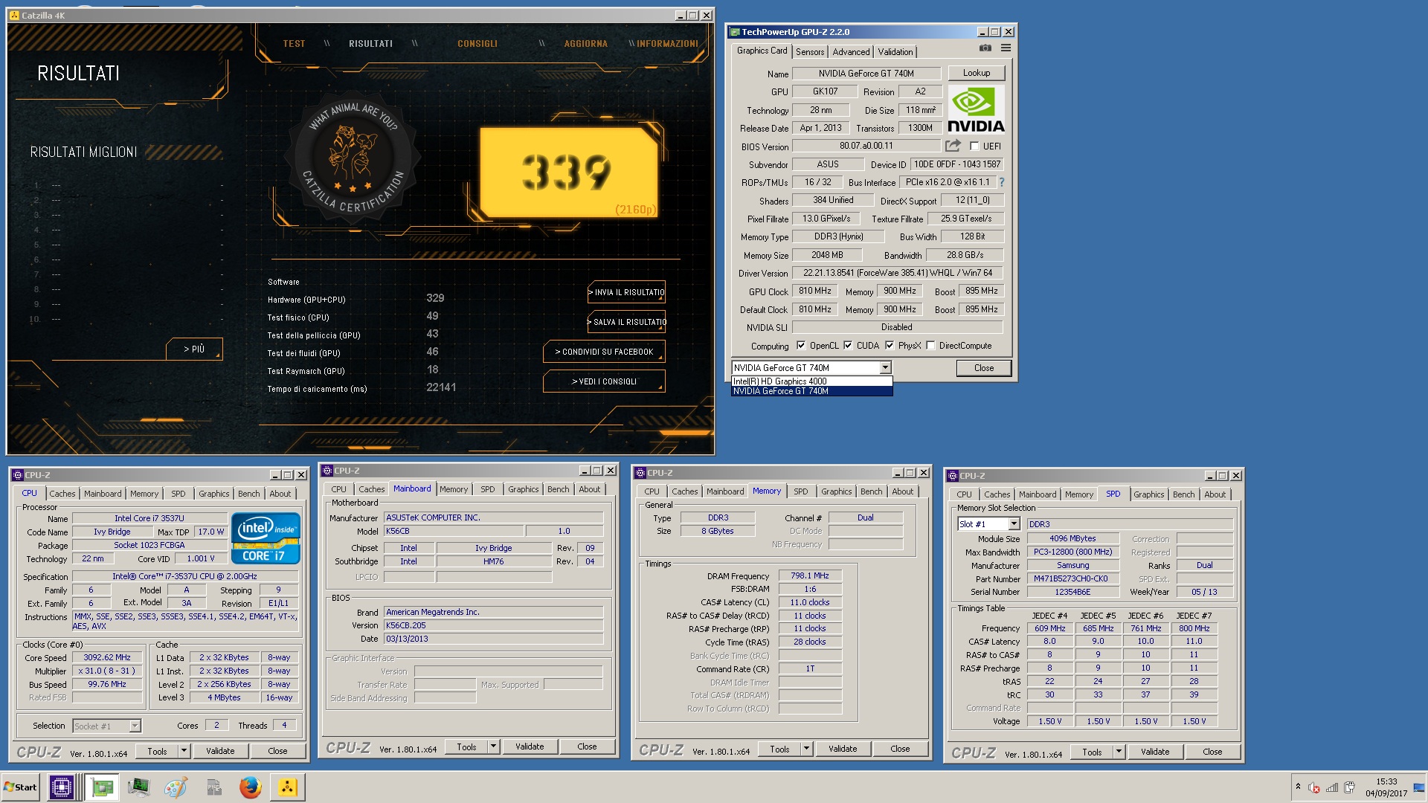Open the Socket #1 selection dropdown
Screen dimensions: 1428x803
tap(135, 726)
